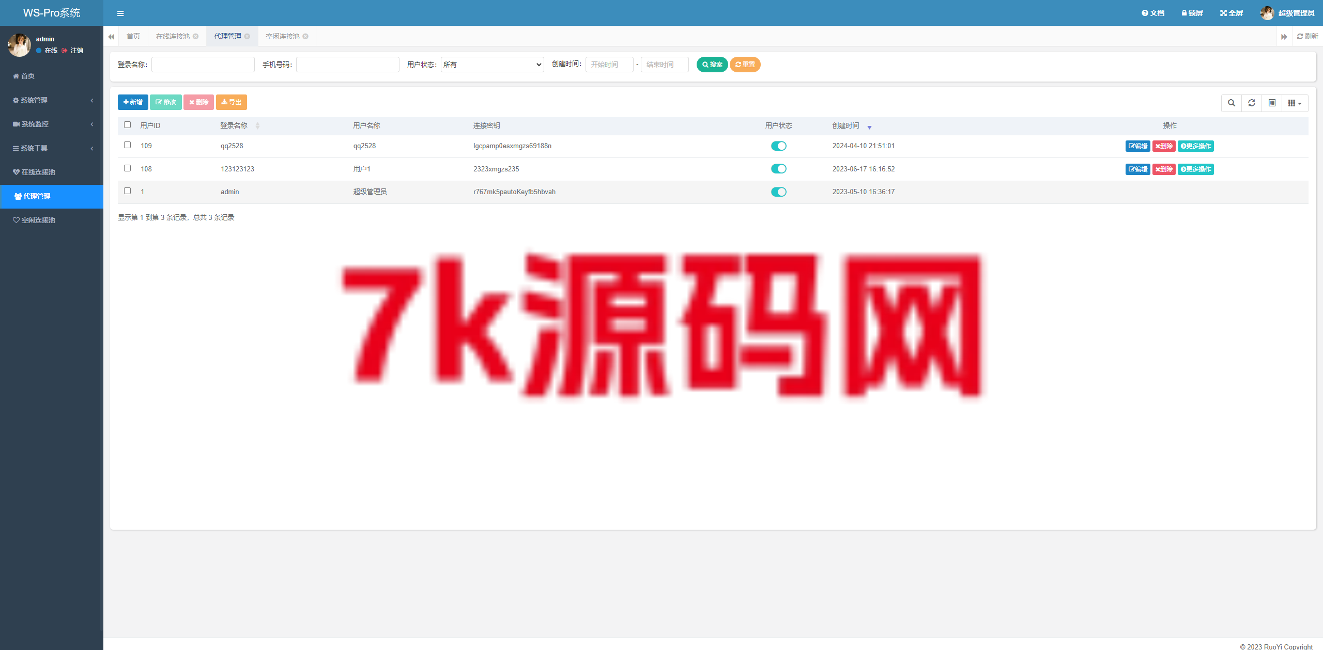1323x650 pixels.
Task: Toggle card view display icon
Action: (1272, 103)
